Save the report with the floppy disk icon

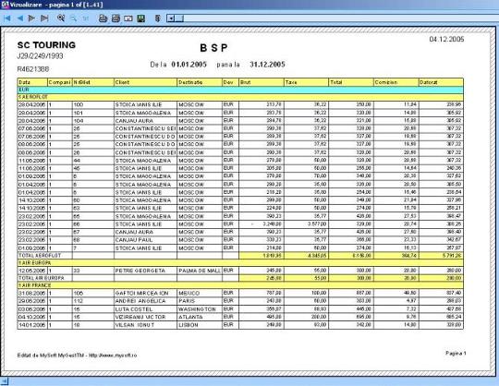(x=141, y=18)
